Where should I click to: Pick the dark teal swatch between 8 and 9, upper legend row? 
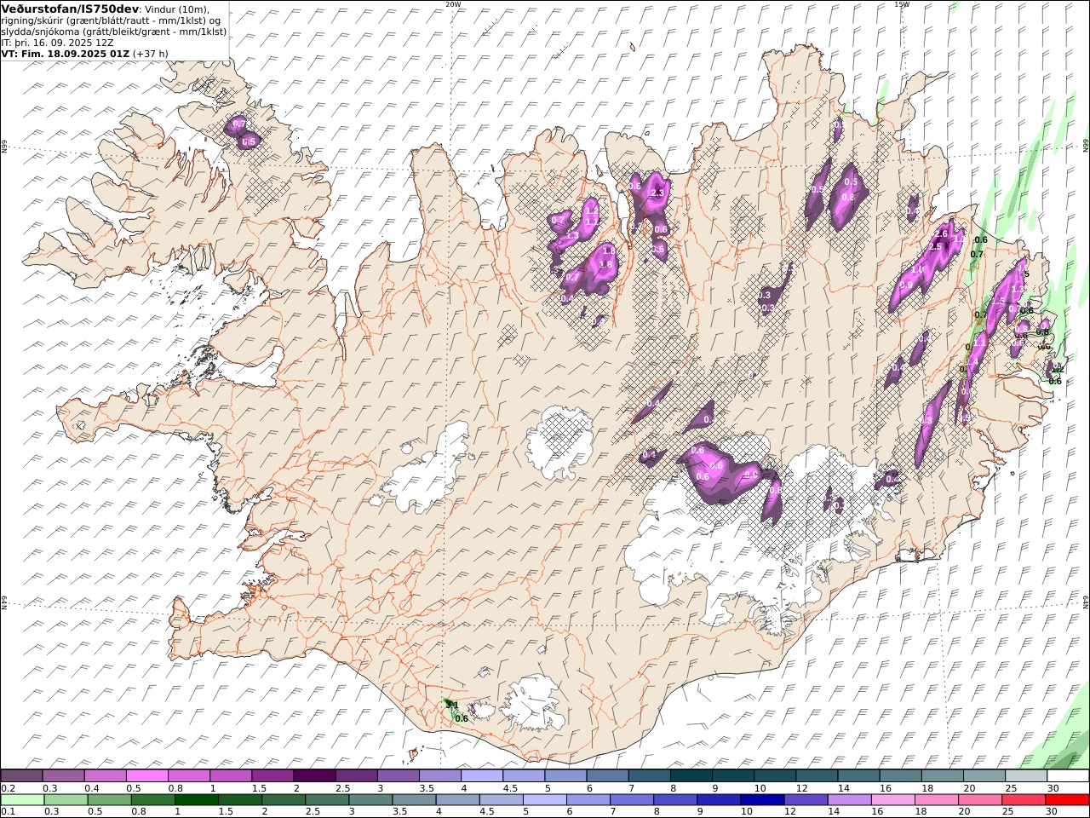(x=690, y=776)
